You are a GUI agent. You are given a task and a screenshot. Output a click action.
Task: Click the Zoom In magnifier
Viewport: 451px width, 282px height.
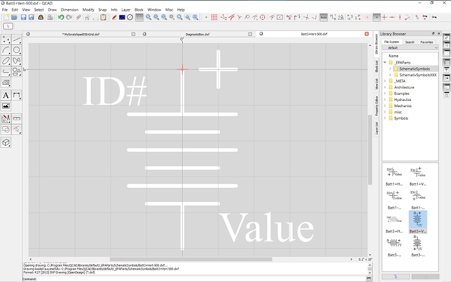(148, 17)
